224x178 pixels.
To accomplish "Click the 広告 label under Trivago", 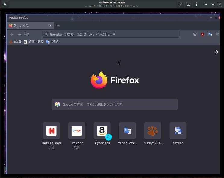I will pyautogui.click(x=77, y=147).
